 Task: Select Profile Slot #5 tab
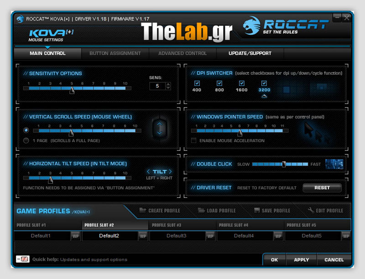coord(318,225)
